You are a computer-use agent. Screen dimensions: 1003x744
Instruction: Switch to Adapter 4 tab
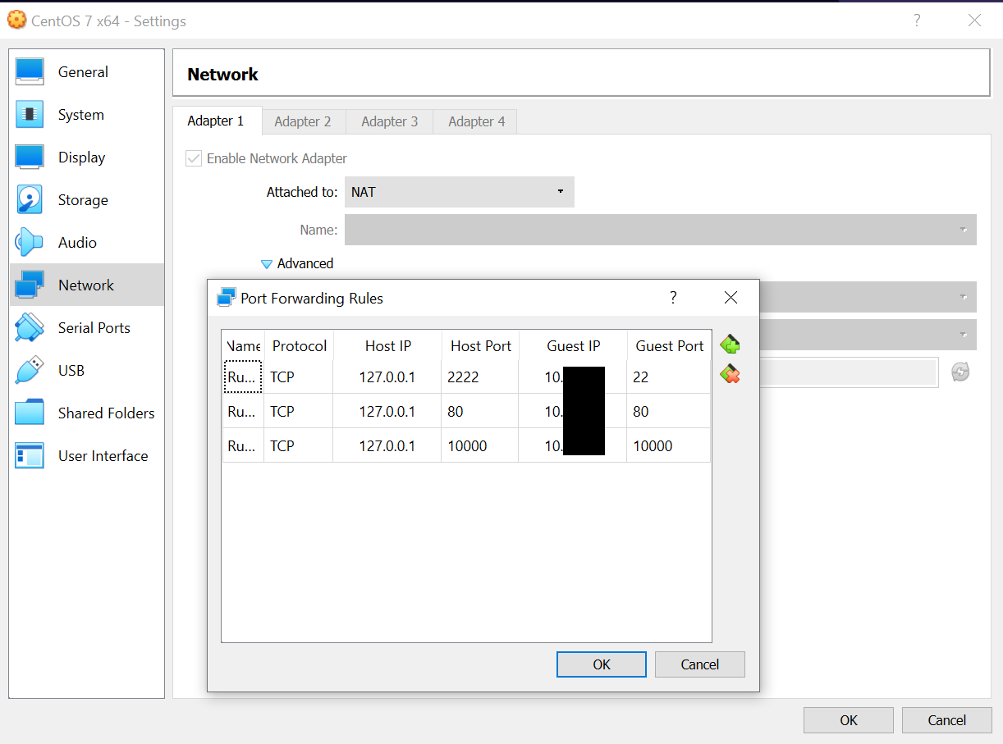(477, 121)
